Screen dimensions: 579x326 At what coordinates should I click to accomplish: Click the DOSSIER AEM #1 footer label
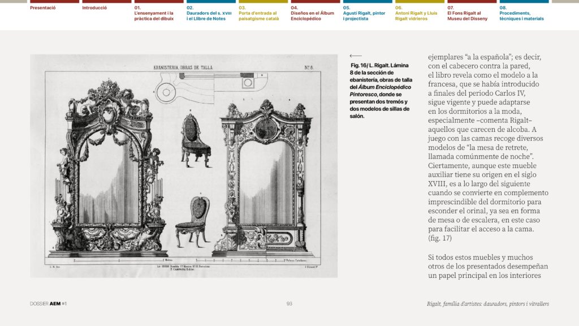(x=49, y=304)
